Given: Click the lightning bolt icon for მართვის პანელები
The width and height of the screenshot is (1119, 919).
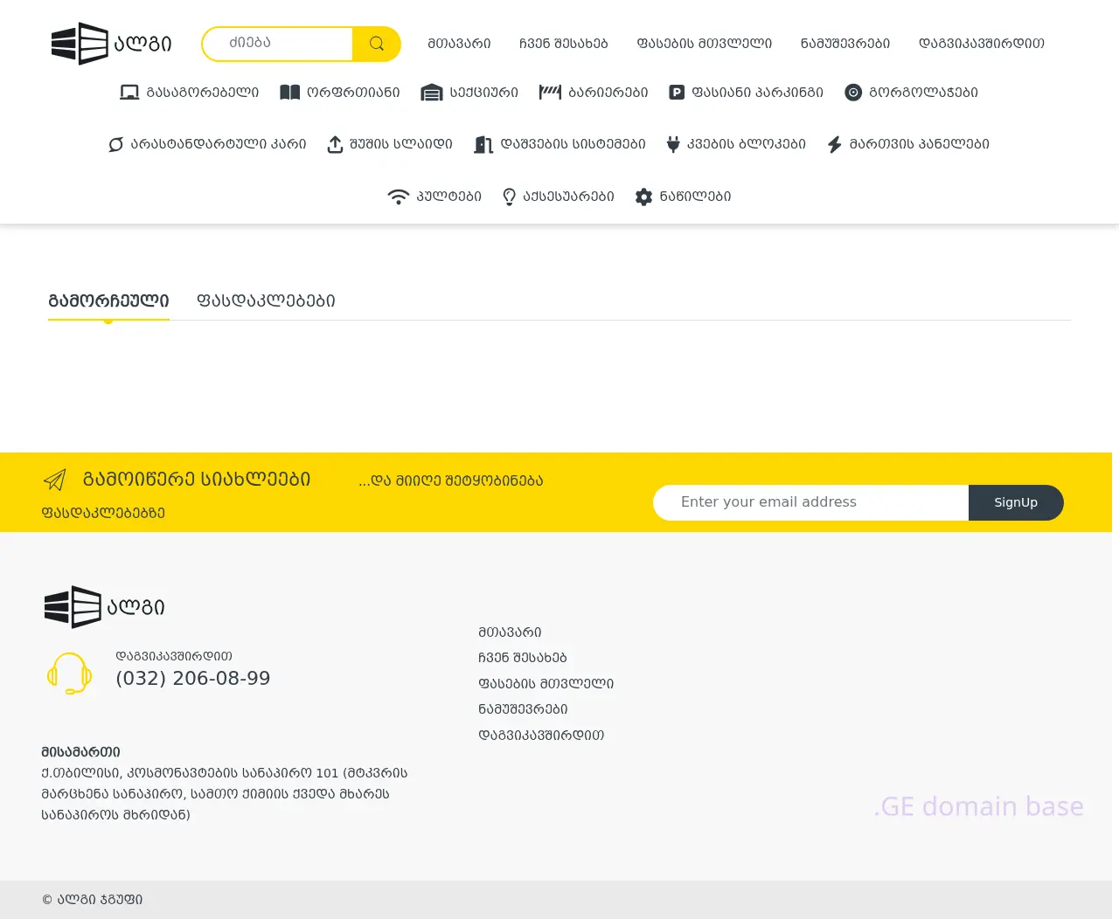Looking at the screenshot, I should coord(835,145).
